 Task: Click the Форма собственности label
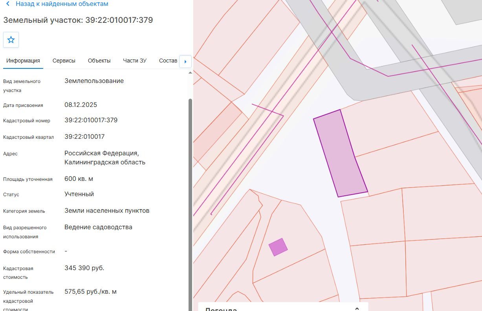(29, 252)
